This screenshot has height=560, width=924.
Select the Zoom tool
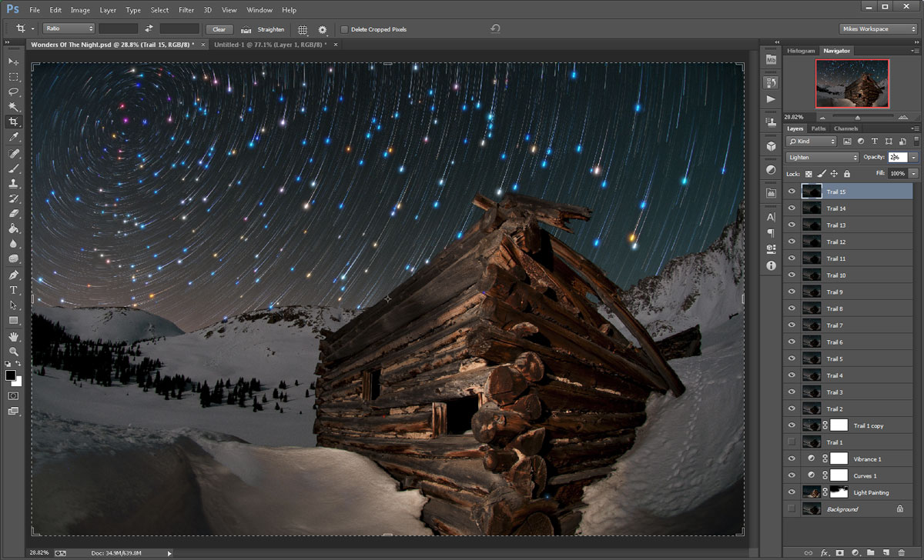[x=13, y=352]
